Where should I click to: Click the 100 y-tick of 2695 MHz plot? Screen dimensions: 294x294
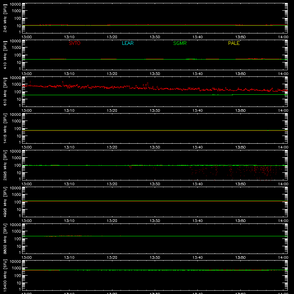pyautogui.click(x=18, y=165)
